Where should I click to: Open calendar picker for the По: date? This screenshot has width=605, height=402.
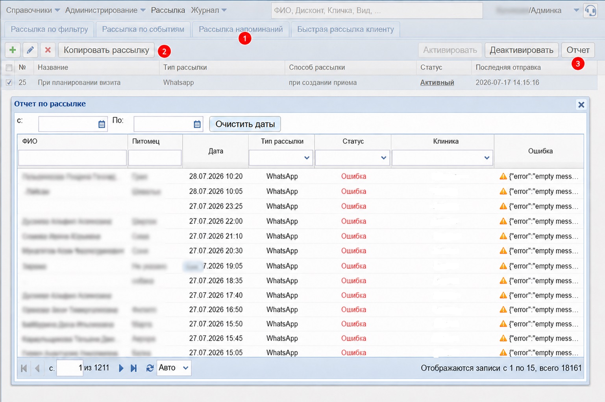pos(197,124)
